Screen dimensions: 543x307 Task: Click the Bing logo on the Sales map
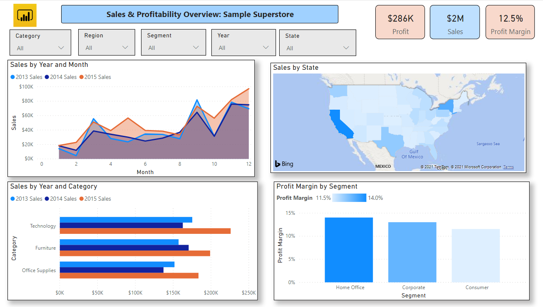tap(283, 164)
